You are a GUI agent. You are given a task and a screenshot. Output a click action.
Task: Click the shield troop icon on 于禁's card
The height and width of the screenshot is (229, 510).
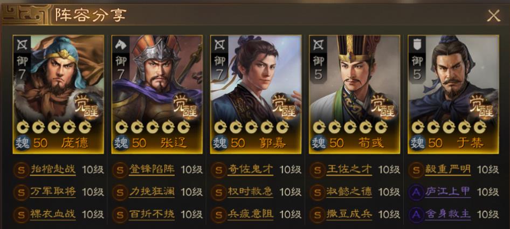tap(417, 45)
